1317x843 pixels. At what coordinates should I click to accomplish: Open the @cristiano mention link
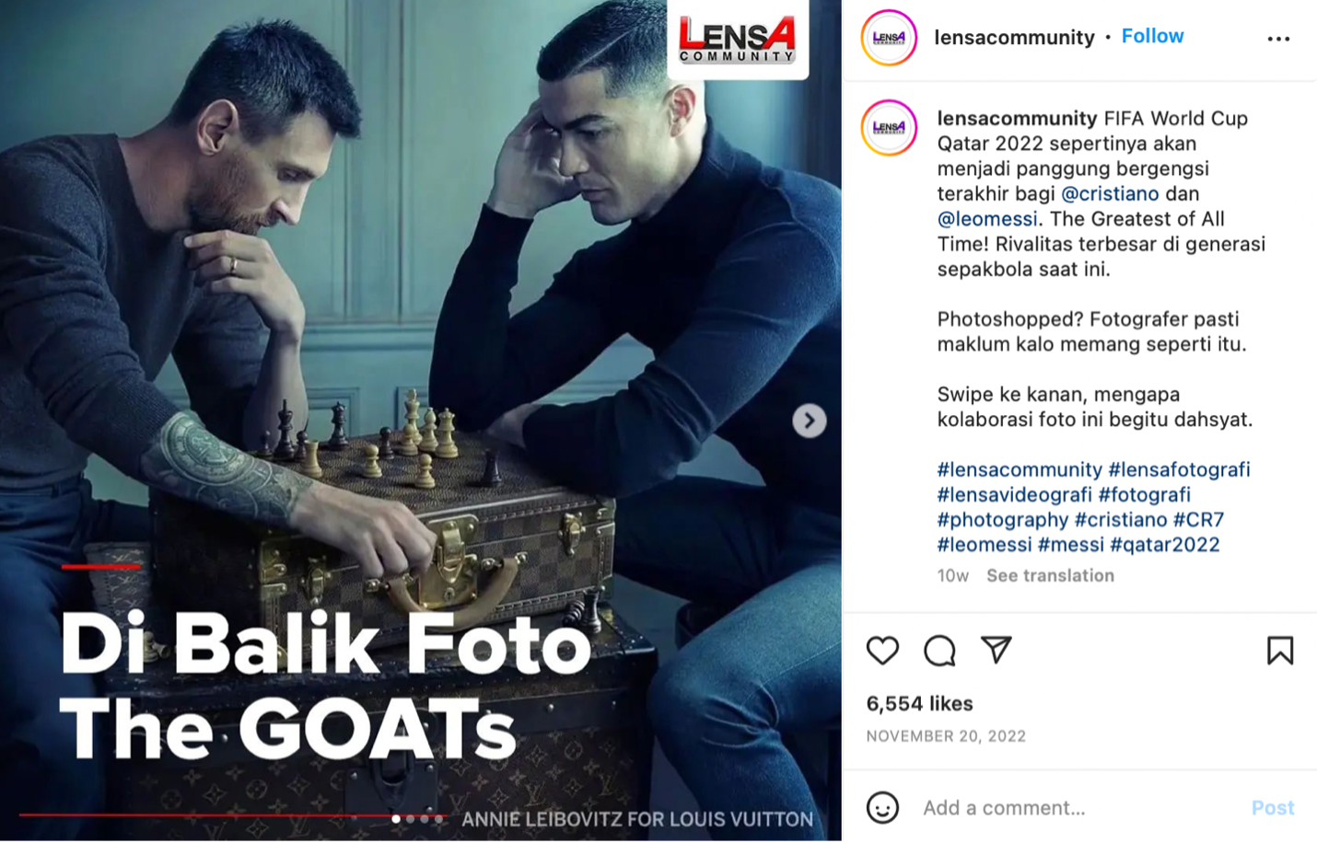pos(1110,194)
